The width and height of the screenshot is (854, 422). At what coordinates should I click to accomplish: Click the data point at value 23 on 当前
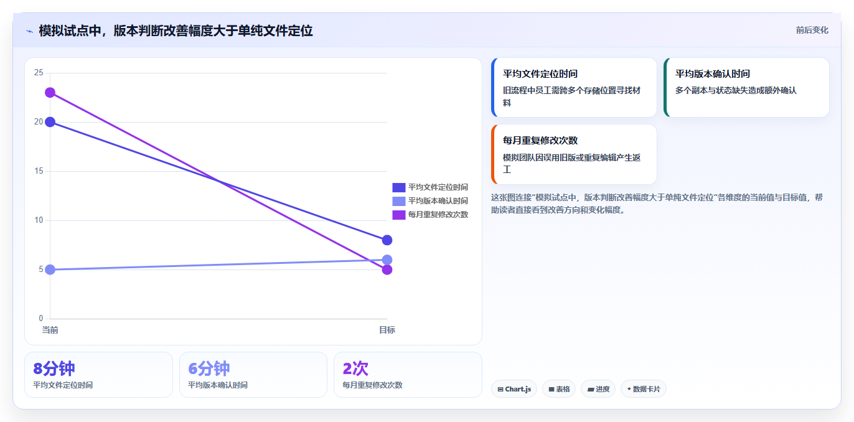tap(50, 93)
